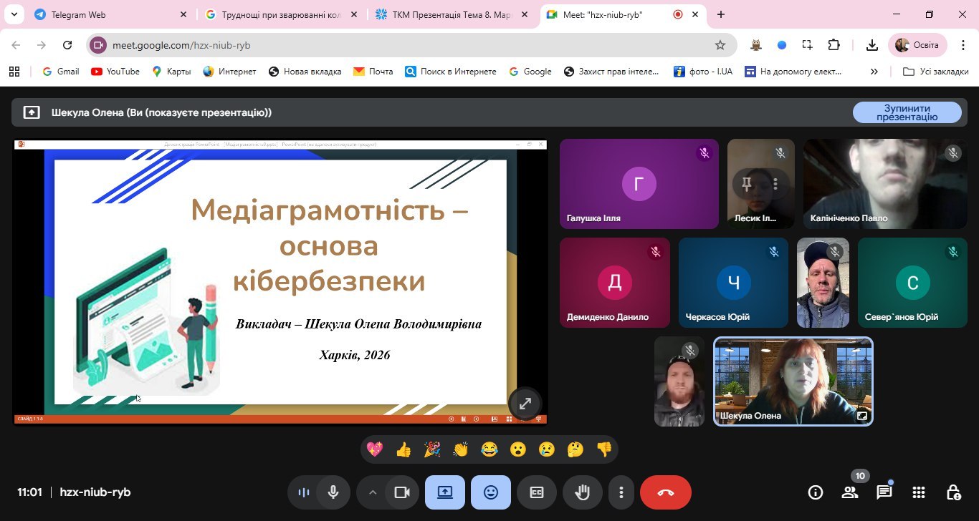This screenshot has width=979, height=521.
Task: Click the Калініченко Павло video tile
Action: (885, 184)
